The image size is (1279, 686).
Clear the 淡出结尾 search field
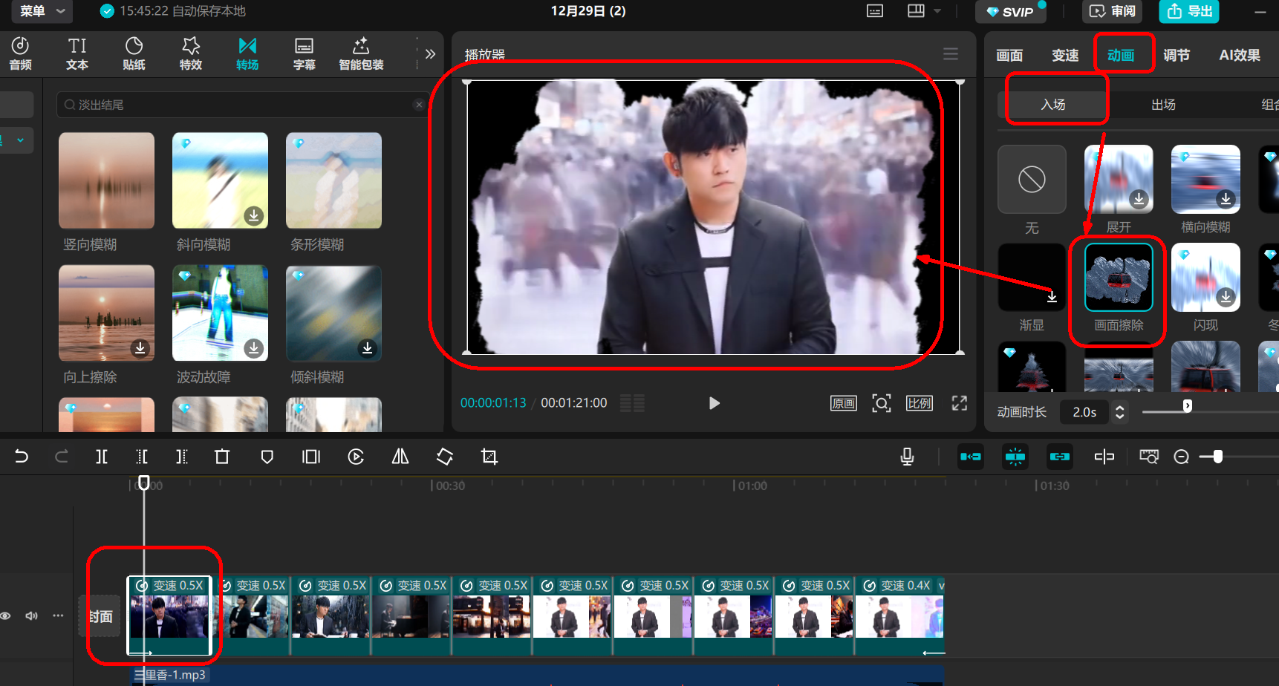pyautogui.click(x=419, y=105)
